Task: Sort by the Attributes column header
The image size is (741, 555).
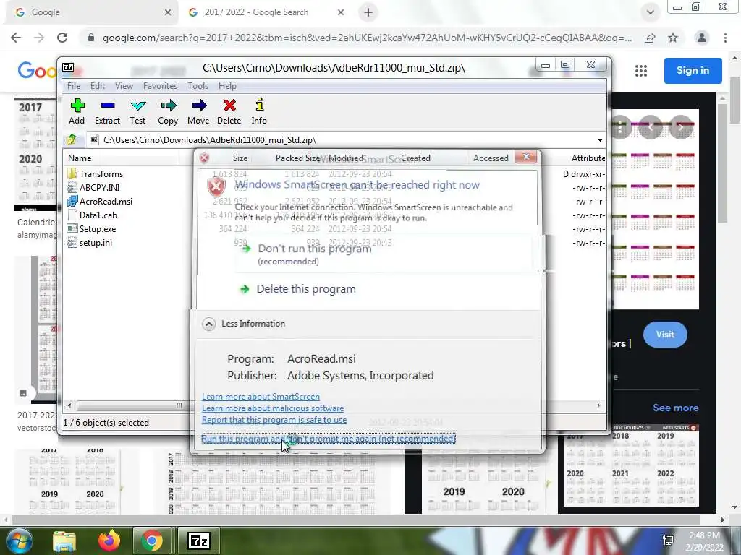Action: click(x=587, y=158)
